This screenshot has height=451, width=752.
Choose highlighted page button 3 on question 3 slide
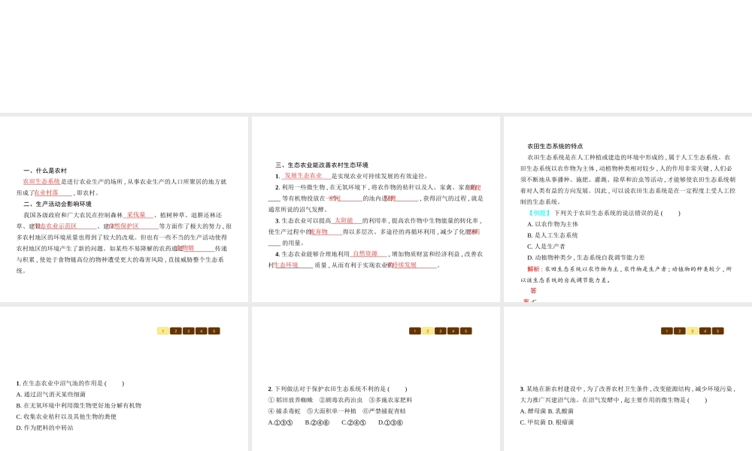692,331
